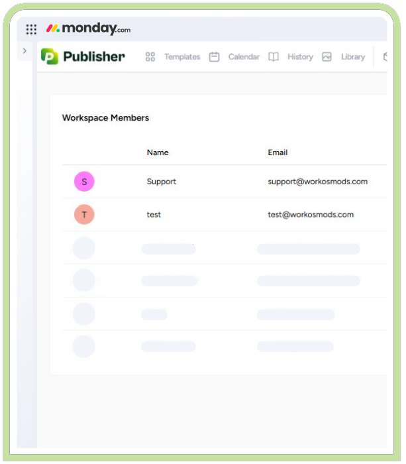Viewport: 406px width, 464px height.
Task: Click the monday.com logo
Action: coord(88,29)
